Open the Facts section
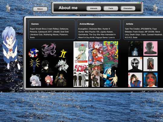 tap(111, 8)
